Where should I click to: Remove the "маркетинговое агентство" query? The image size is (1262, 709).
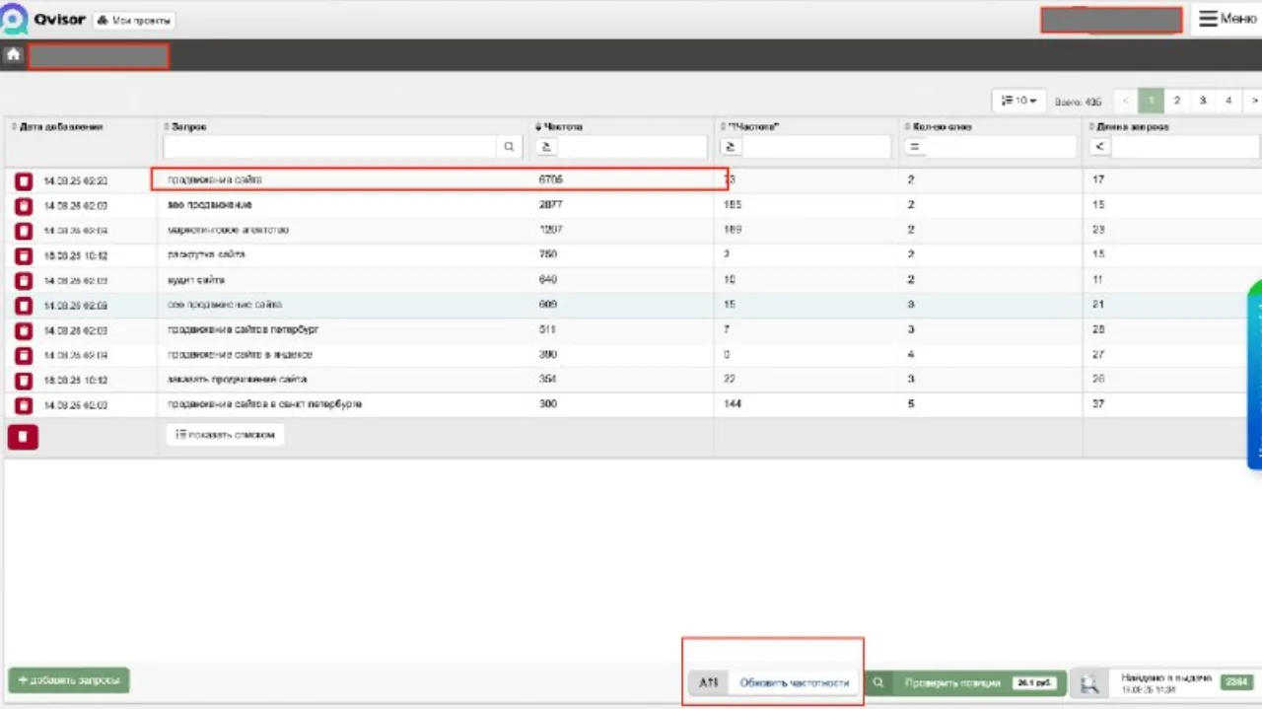24,231
